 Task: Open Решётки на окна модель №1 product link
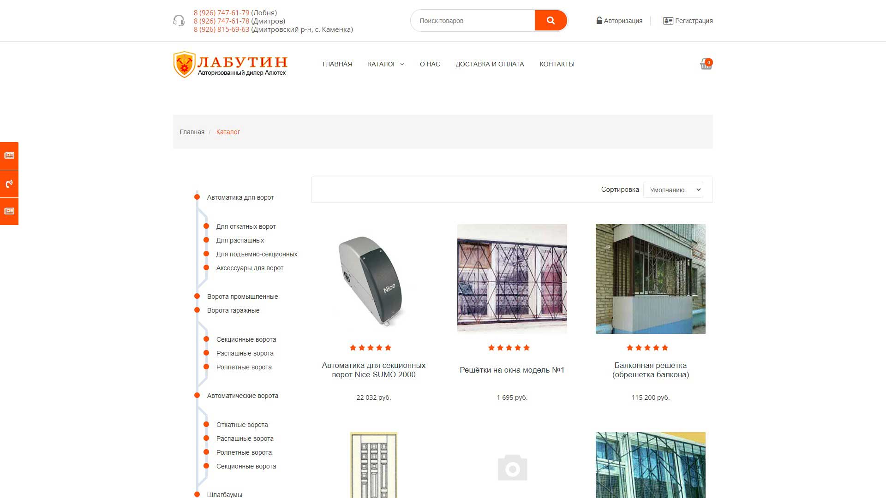[x=512, y=370]
